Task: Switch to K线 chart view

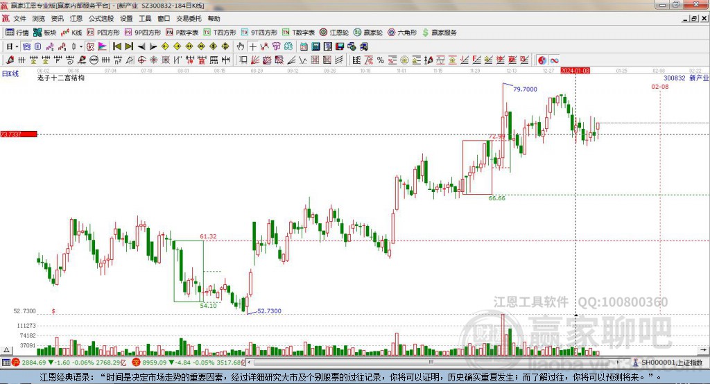Action: (71, 32)
